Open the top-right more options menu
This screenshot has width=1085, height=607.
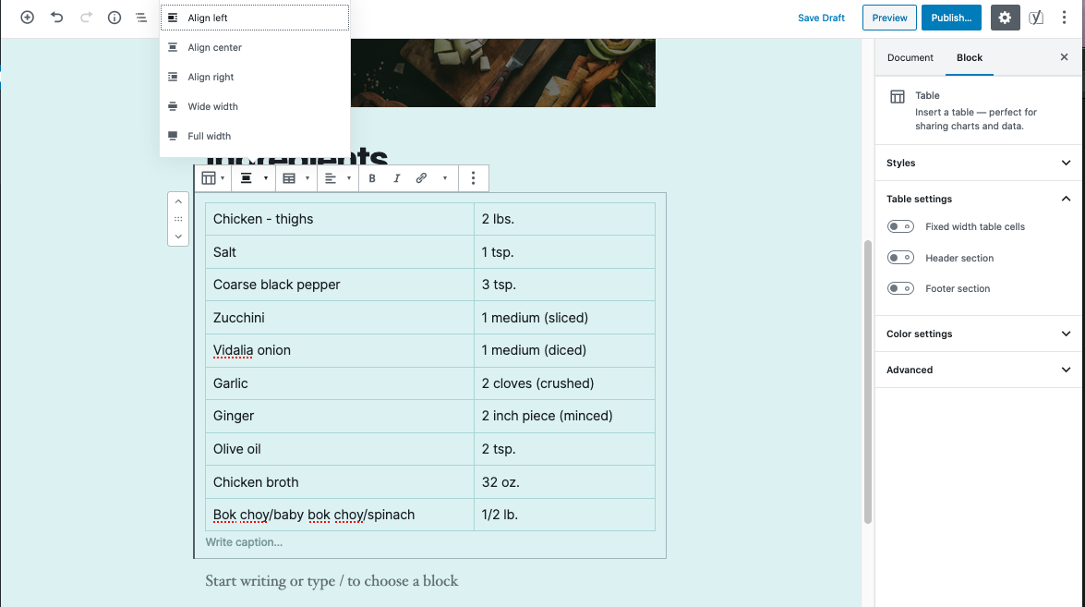point(1065,18)
